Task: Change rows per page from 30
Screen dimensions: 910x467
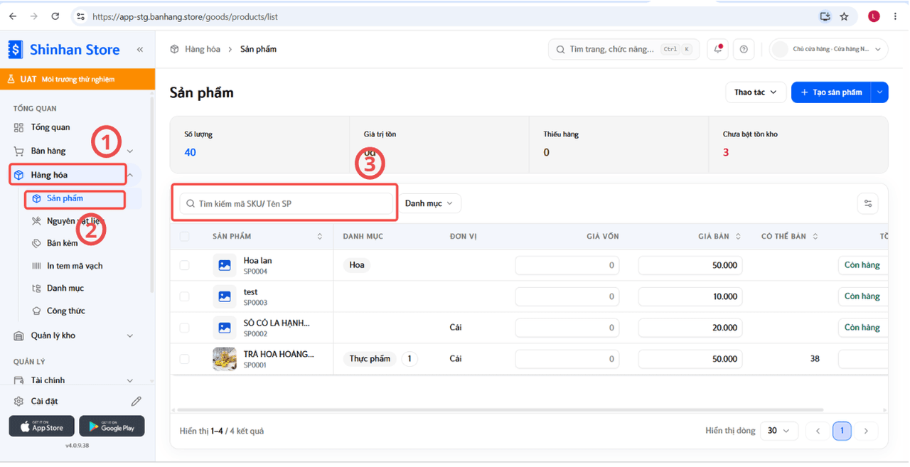Action: coord(779,431)
